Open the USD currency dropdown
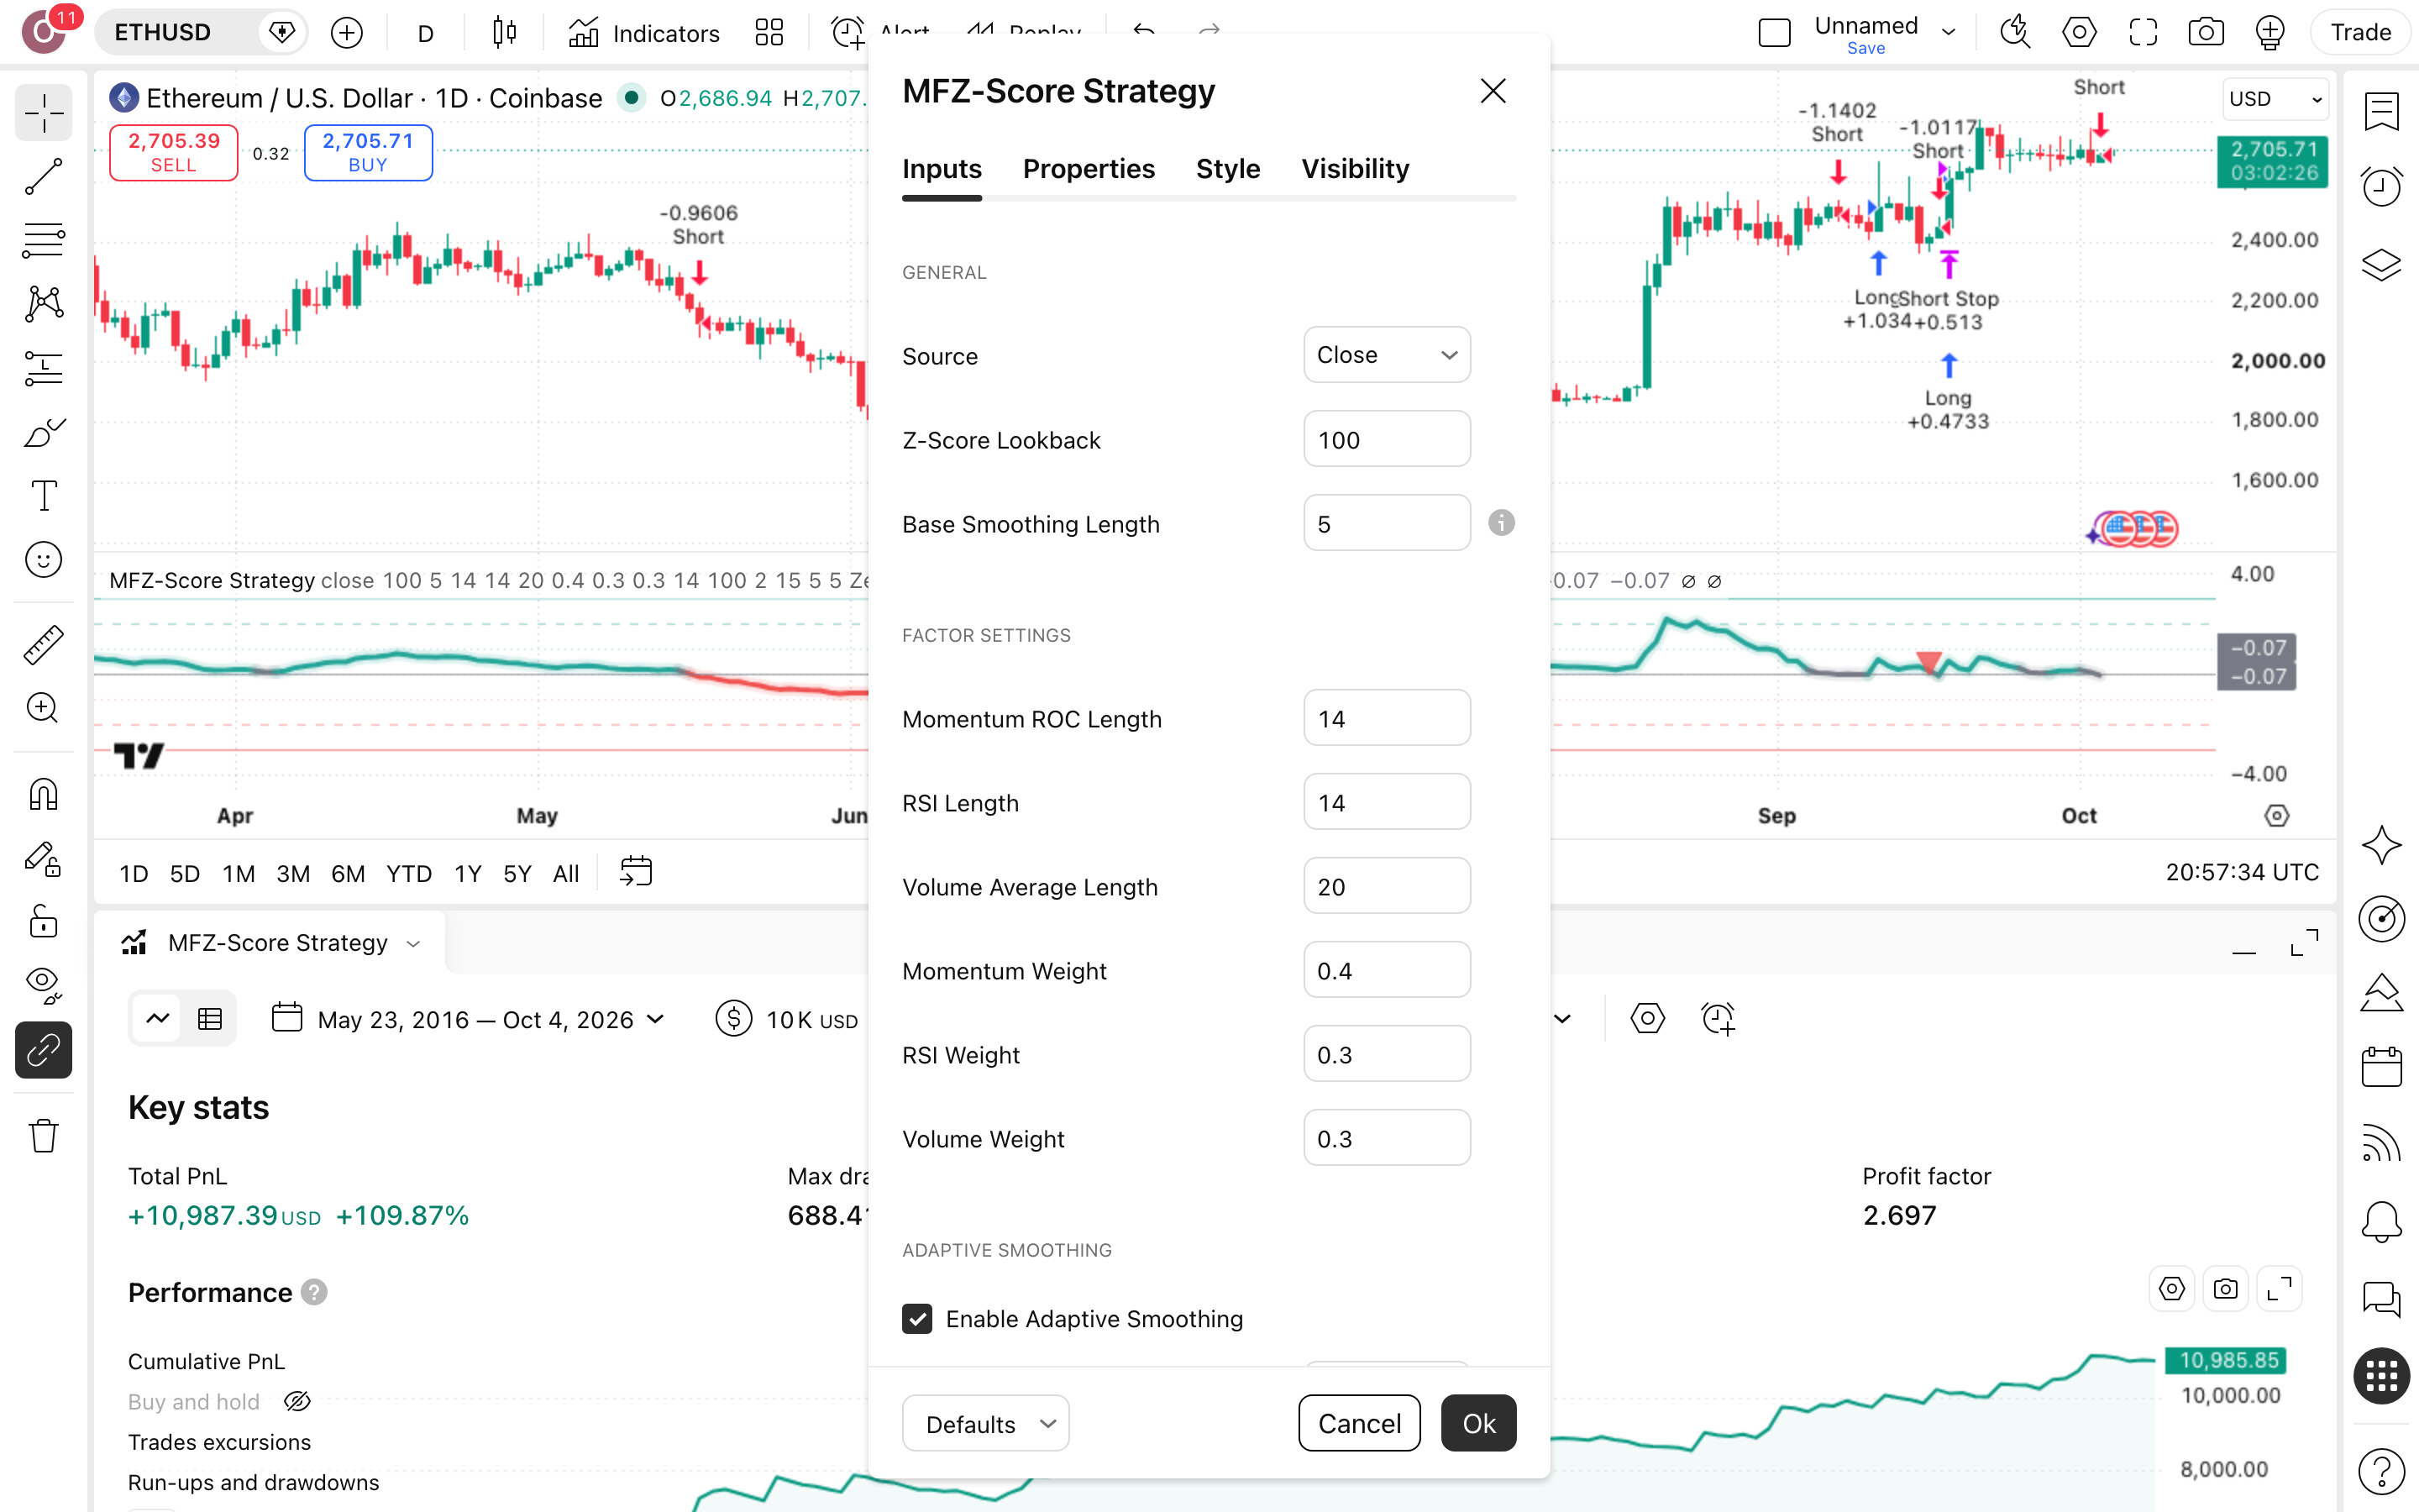 (2274, 99)
